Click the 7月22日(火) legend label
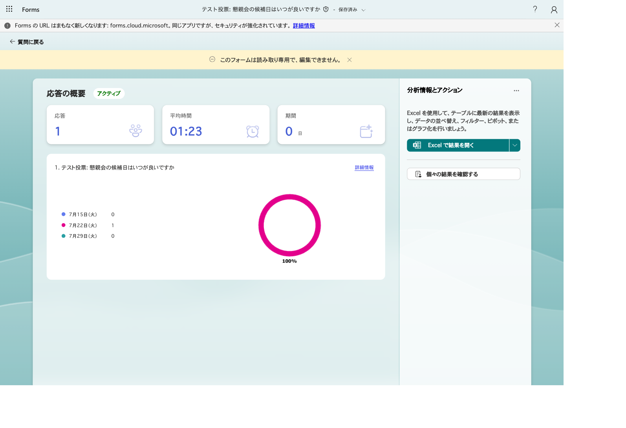Image resolution: width=626 pixels, height=428 pixels. click(83, 226)
